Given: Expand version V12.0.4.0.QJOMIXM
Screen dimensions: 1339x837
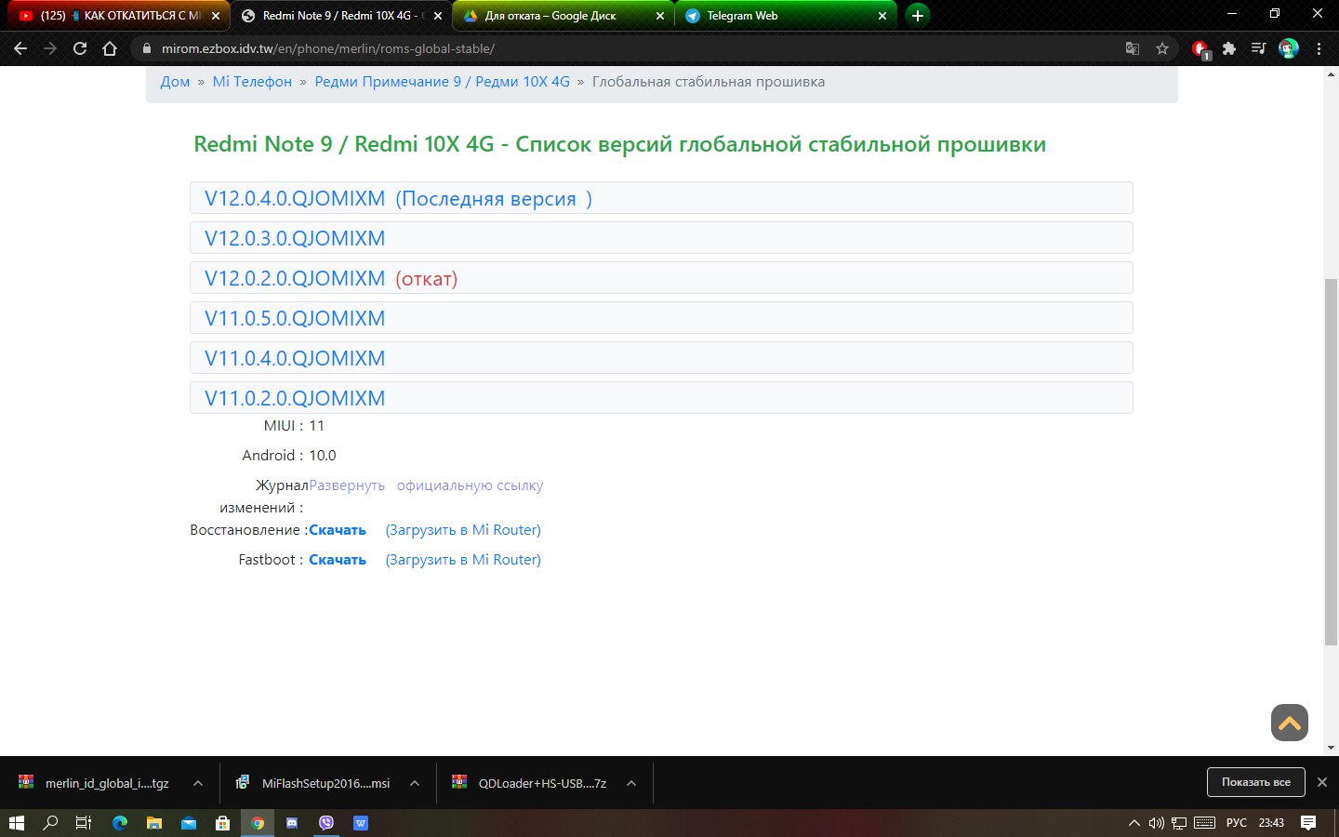Looking at the screenshot, I should 661,198.
